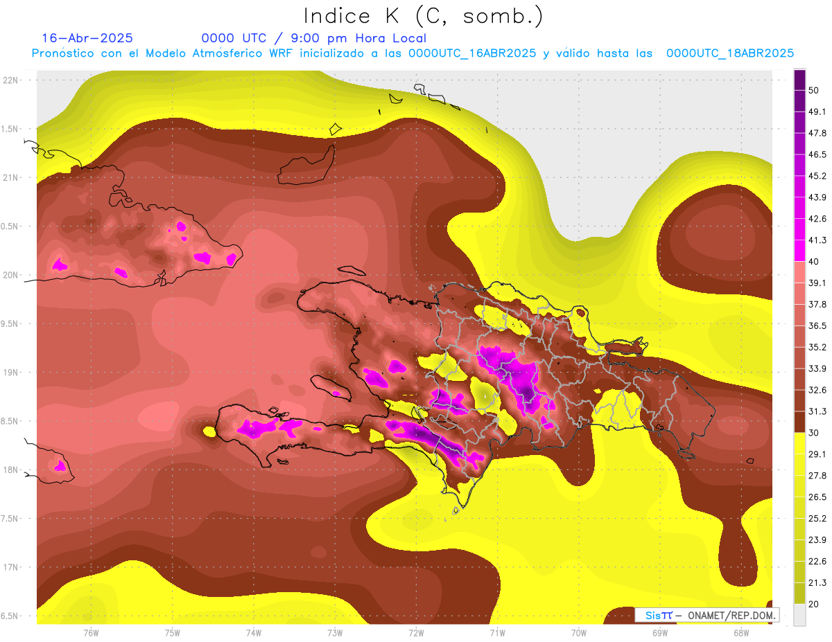Click the colorbar value 40
Image resolution: width=832 pixels, height=642 pixels.
814,261
